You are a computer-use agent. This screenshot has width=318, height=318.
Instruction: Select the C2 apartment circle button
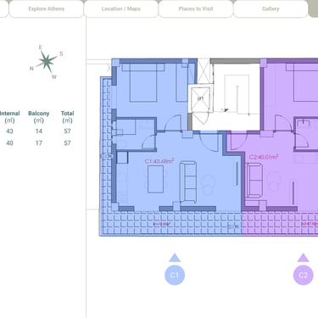(x=304, y=275)
